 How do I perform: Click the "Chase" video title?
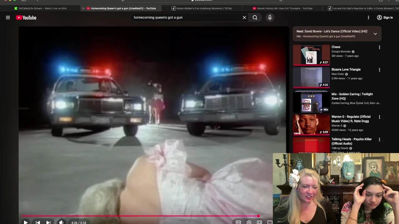pyautogui.click(x=336, y=47)
